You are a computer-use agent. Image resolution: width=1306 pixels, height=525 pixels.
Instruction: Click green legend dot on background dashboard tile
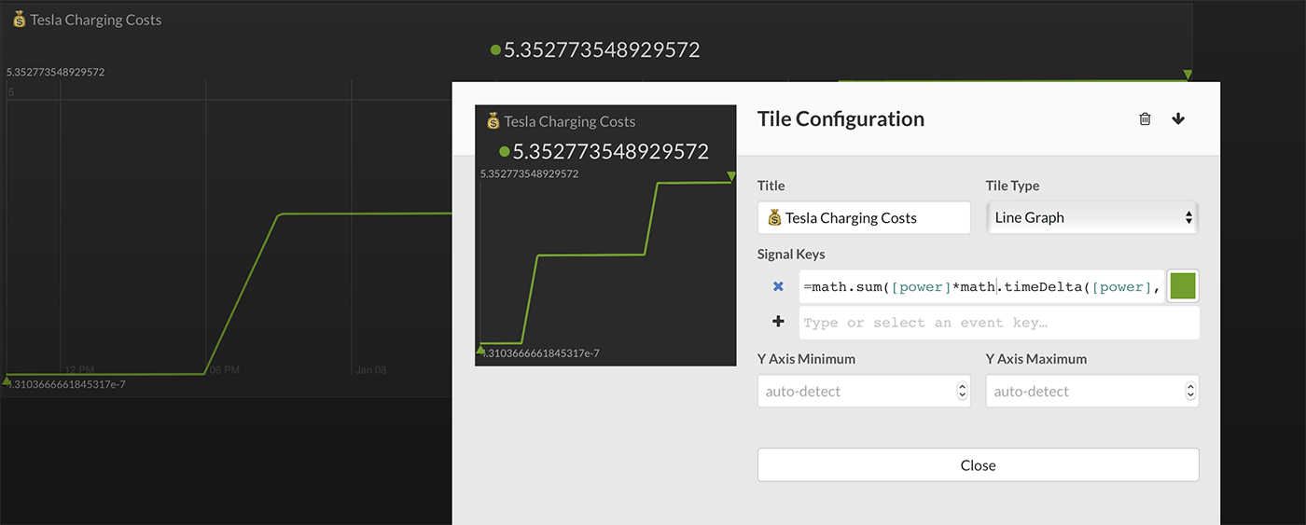point(495,50)
